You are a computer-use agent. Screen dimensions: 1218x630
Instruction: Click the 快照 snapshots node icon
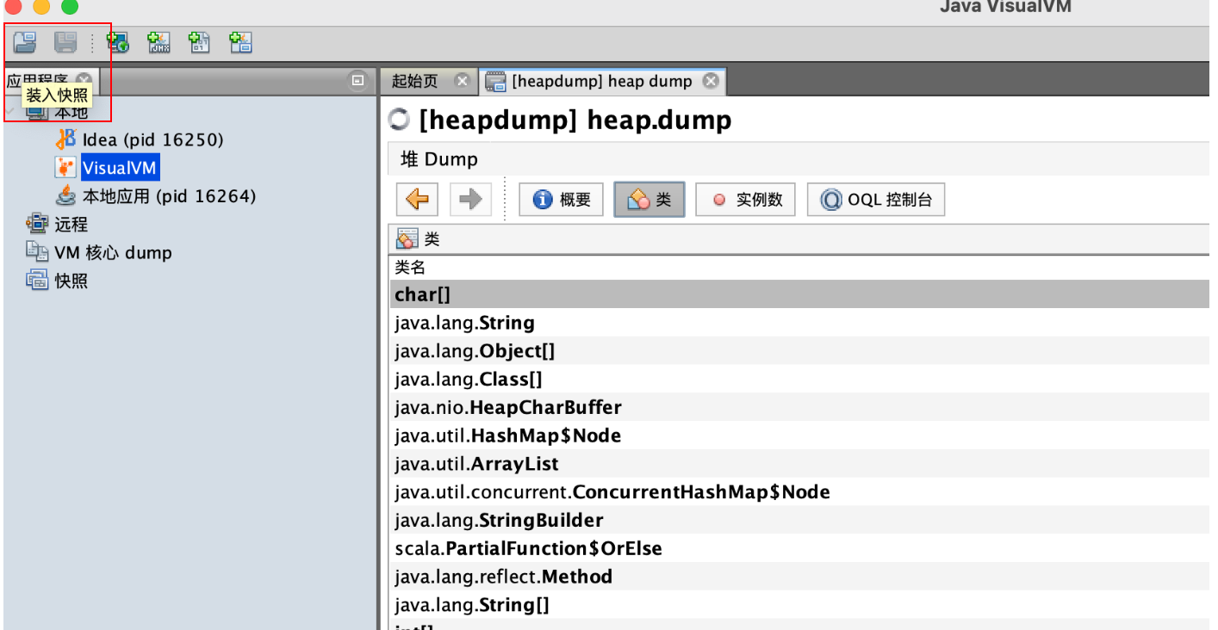coord(37,281)
